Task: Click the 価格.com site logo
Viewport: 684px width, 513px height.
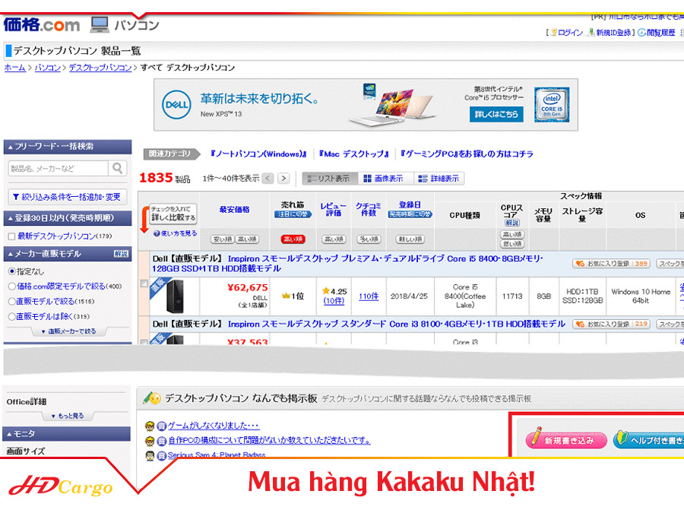Action: pyautogui.click(x=42, y=25)
